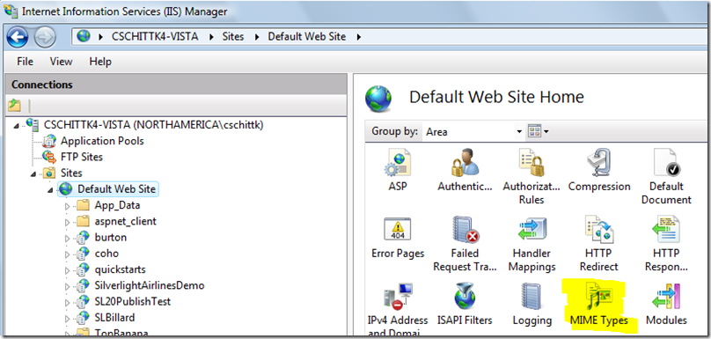Screen dimensions: 711x339
Task: Open Failed Request Tracing feature
Action: point(465,244)
